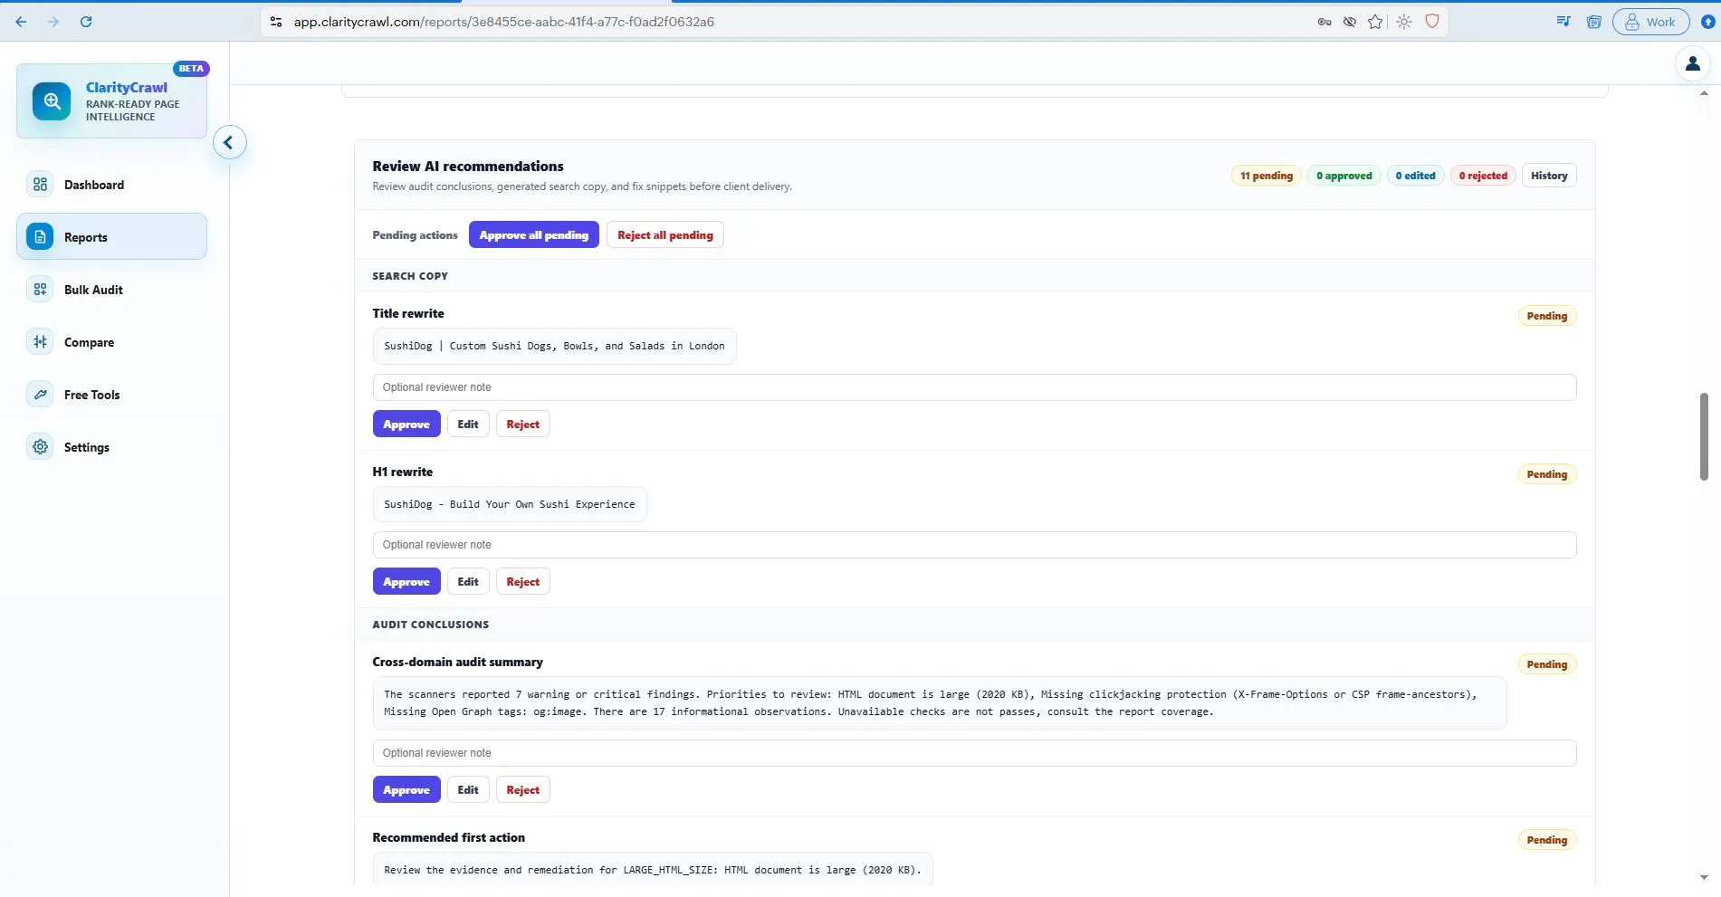The image size is (1721, 897).
Task: Click the shield icon in address bar
Action: pyautogui.click(x=1432, y=22)
